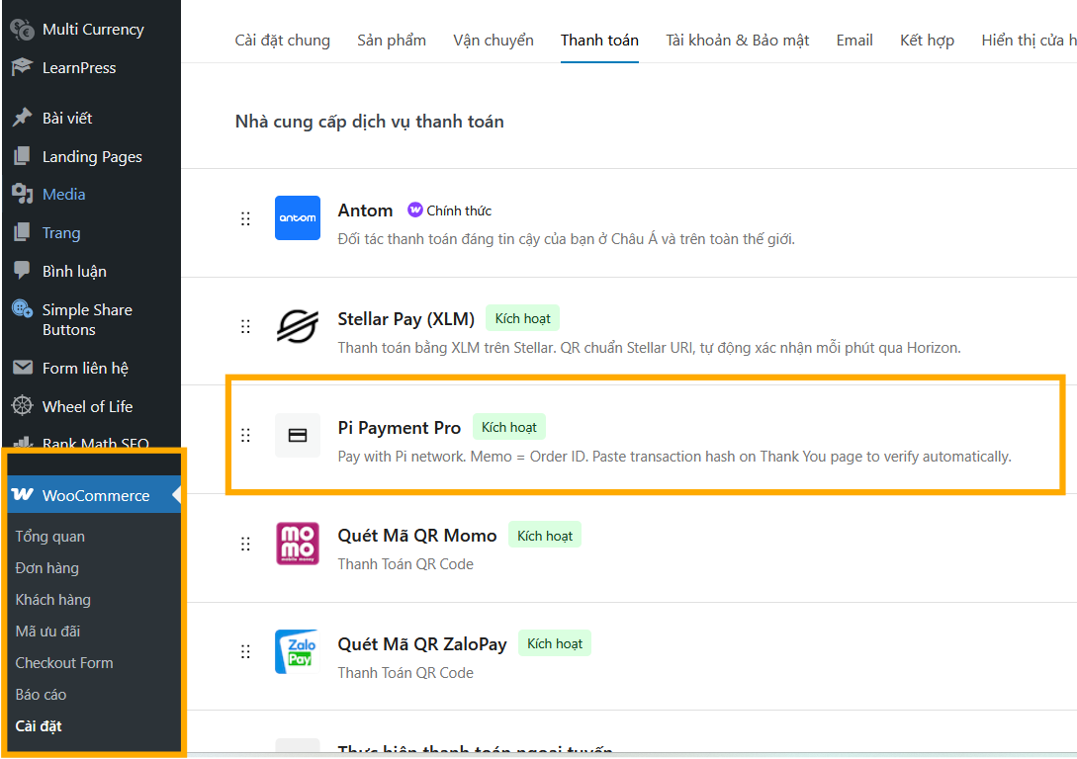1077x759 pixels.
Task: Click Kích hoạt badge for Stellar Pay
Action: 523,318
